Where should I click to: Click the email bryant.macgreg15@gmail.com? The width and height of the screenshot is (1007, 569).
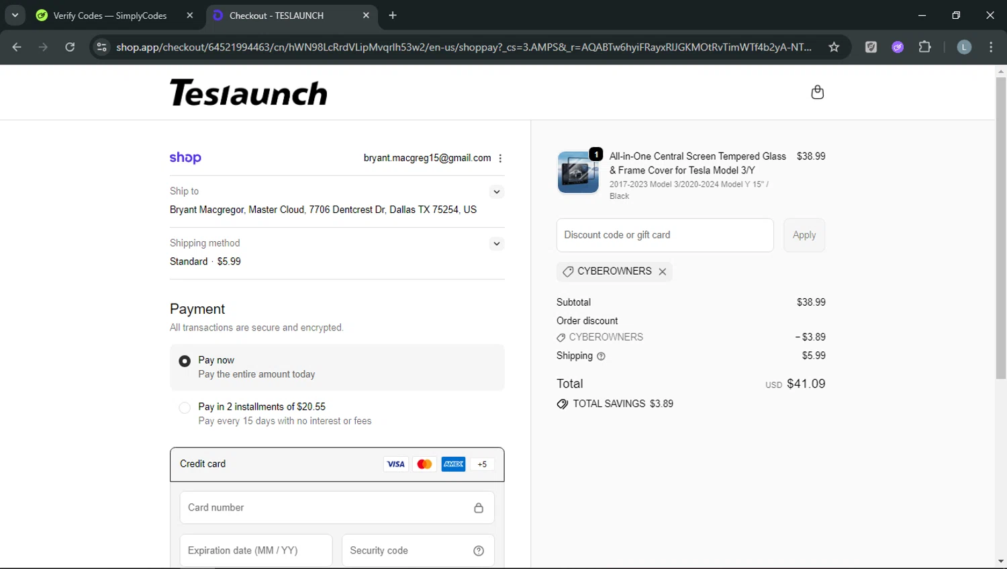[x=427, y=158]
